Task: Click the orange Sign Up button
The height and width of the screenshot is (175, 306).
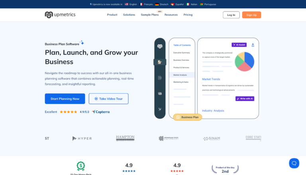Action: 251,15
